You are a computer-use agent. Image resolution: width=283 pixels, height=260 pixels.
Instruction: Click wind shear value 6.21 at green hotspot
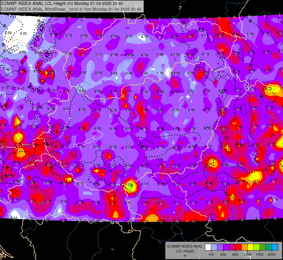point(128,184)
